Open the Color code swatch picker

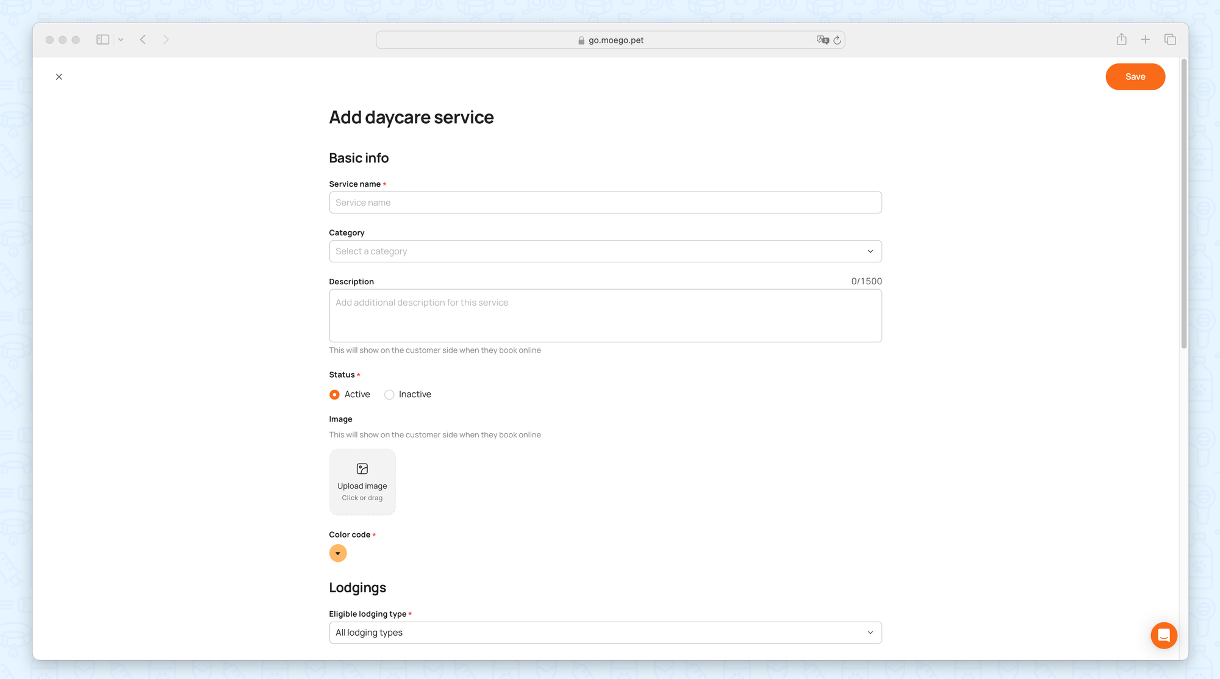[x=338, y=553]
